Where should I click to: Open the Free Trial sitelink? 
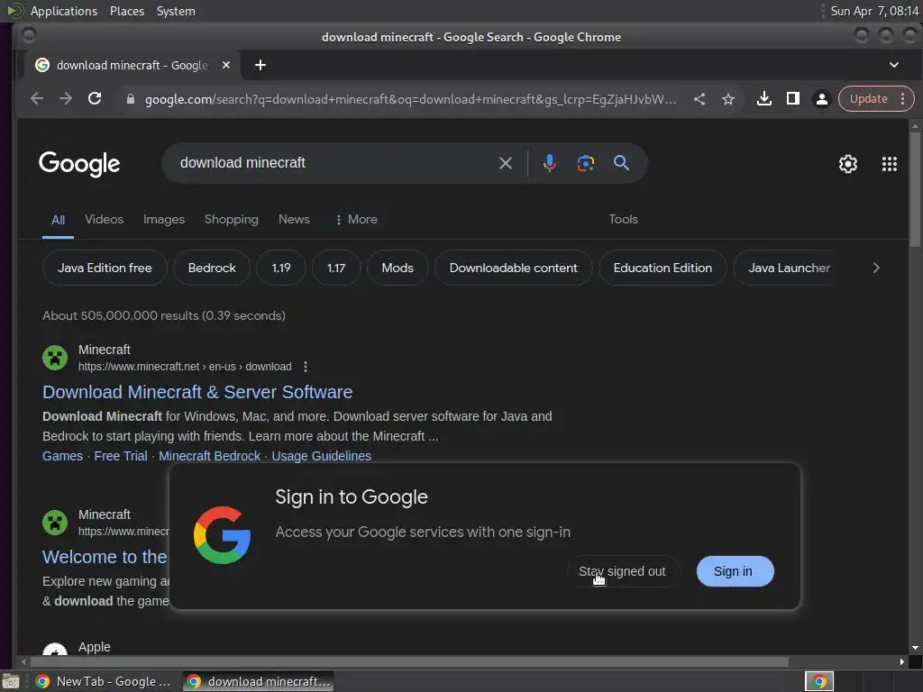coord(121,456)
